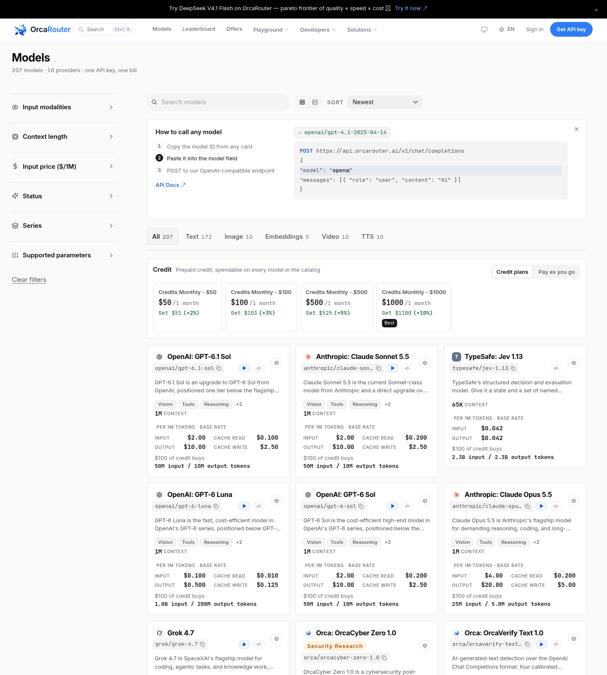Select the Credit plans option
This screenshot has width=607, height=675.
pos(512,272)
